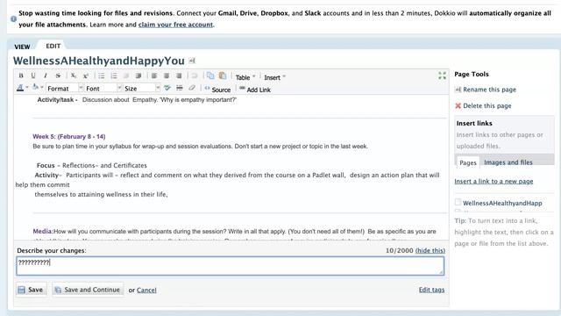This screenshot has height=316, width=561.
Task: Click the Add Link button
Action: point(255,90)
